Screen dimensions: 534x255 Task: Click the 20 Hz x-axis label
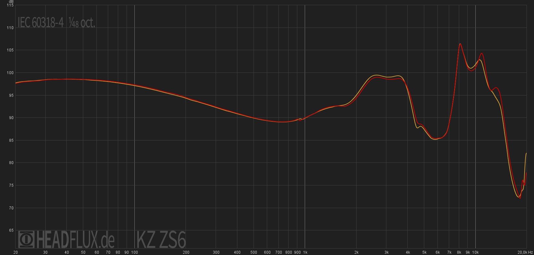click(16, 252)
